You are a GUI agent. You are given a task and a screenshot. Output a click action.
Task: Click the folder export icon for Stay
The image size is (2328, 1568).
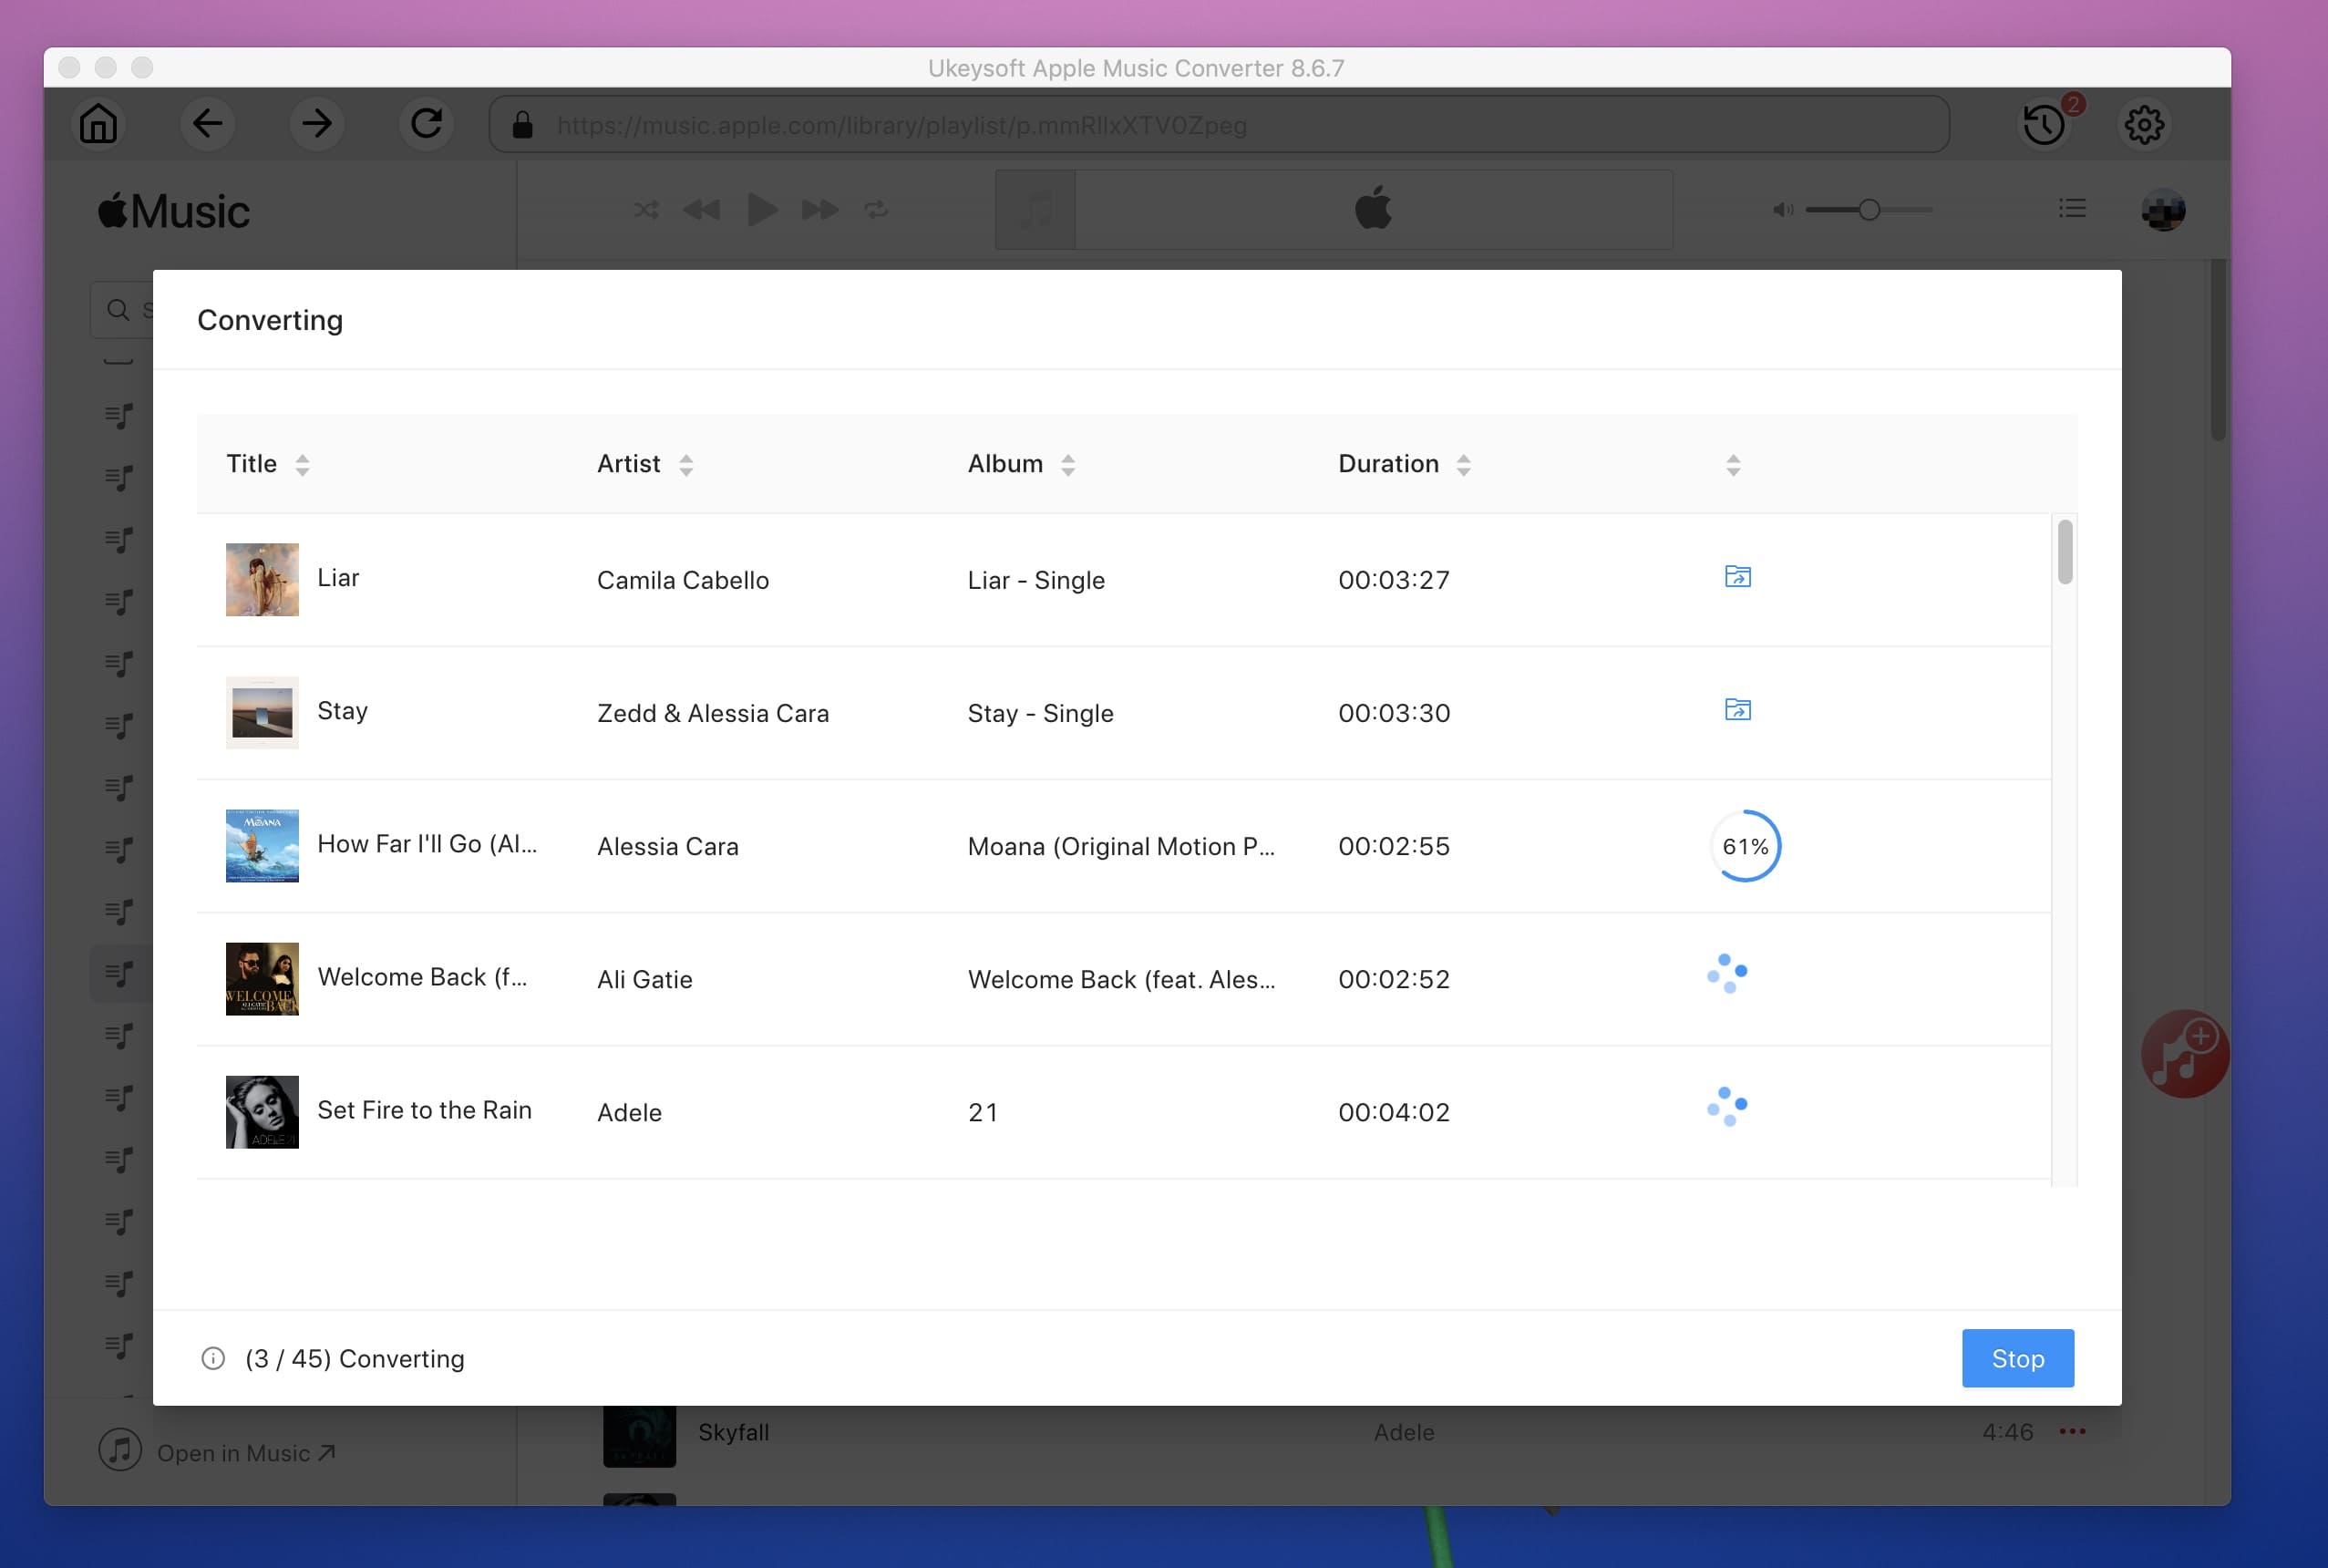click(1736, 708)
